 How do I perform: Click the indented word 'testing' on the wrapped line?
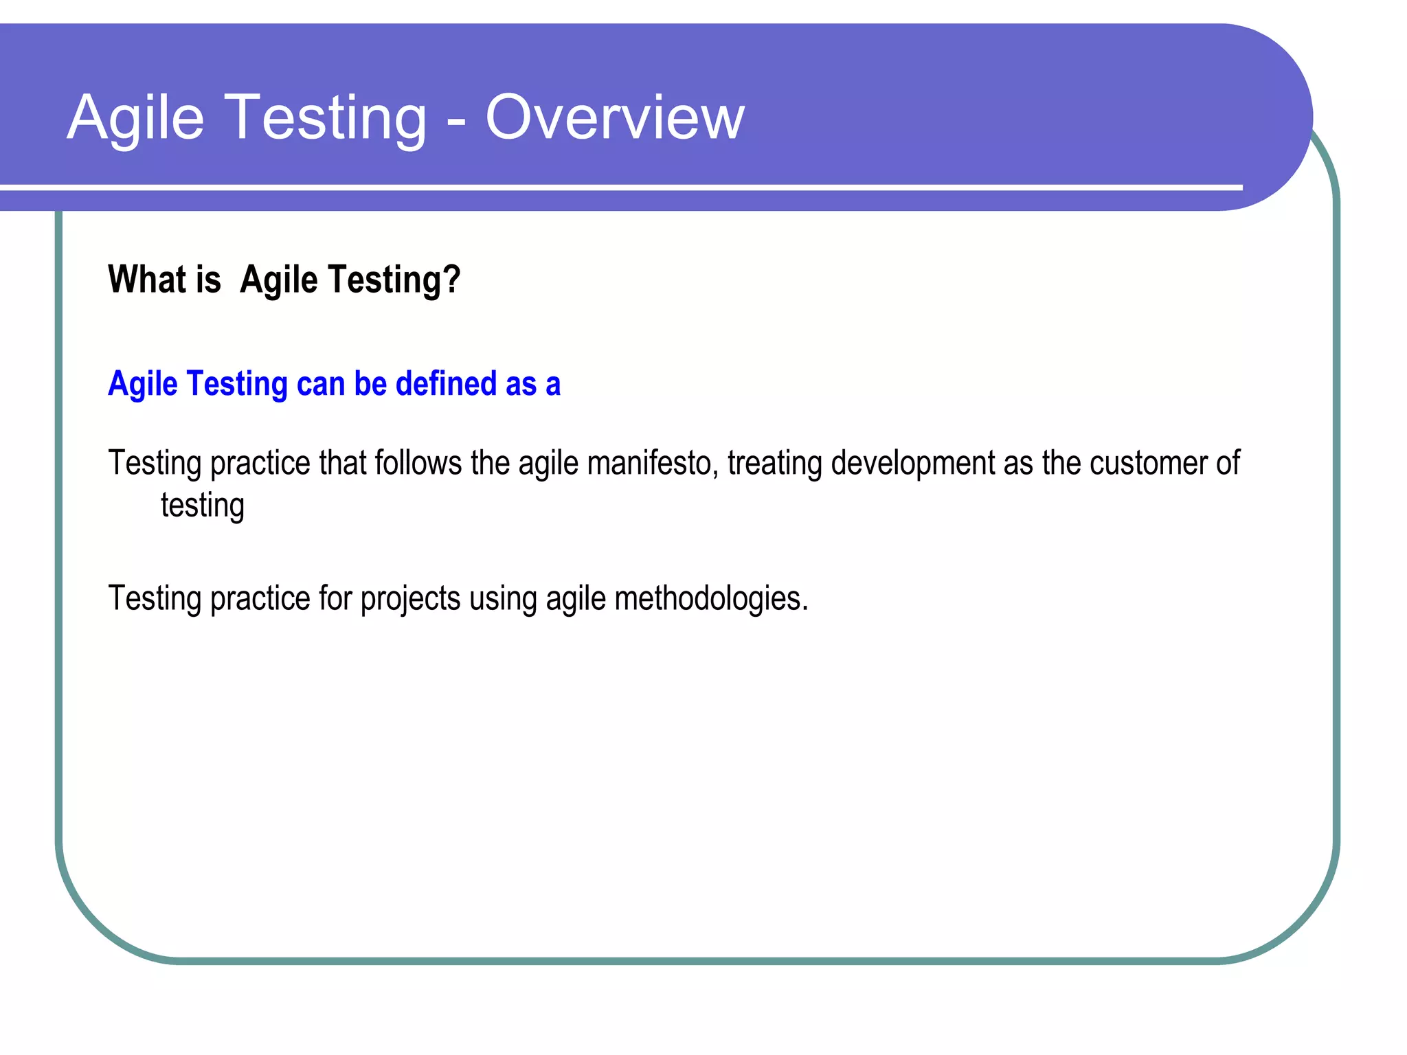tap(203, 506)
